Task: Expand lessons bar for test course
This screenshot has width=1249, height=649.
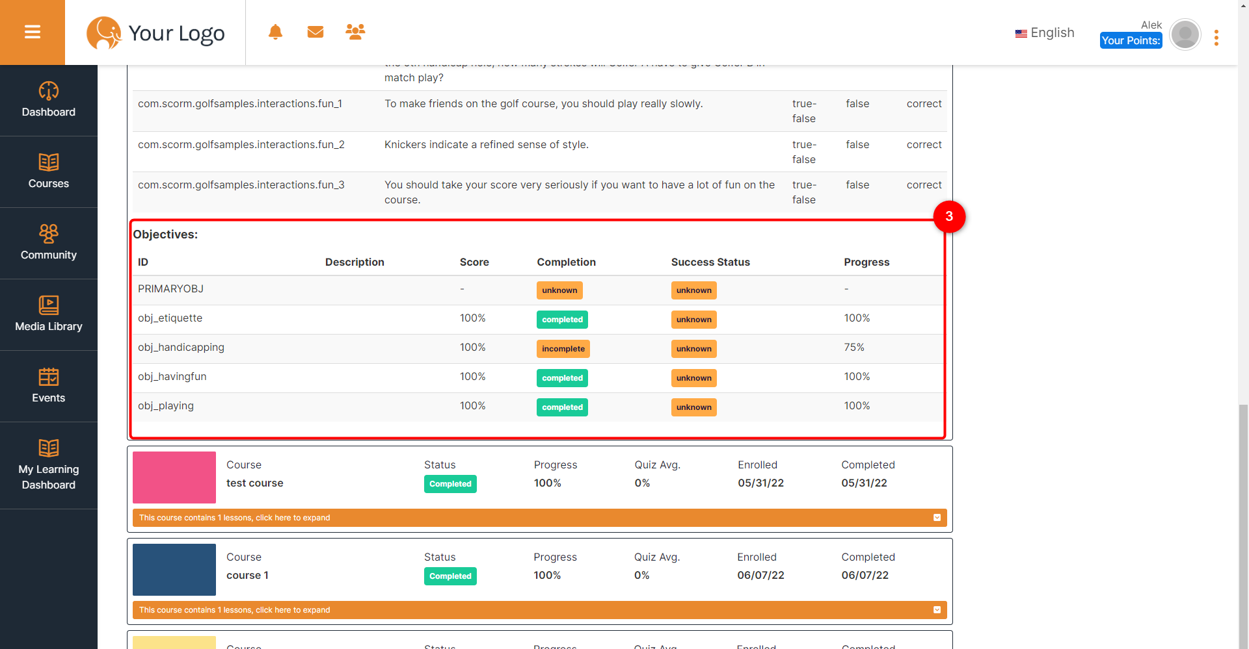Action: (x=539, y=518)
